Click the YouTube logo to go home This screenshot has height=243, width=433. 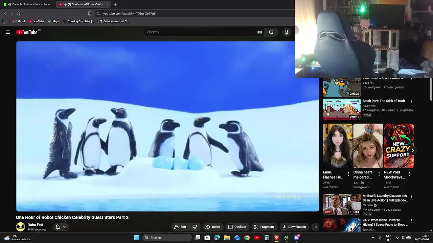(27, 32)
